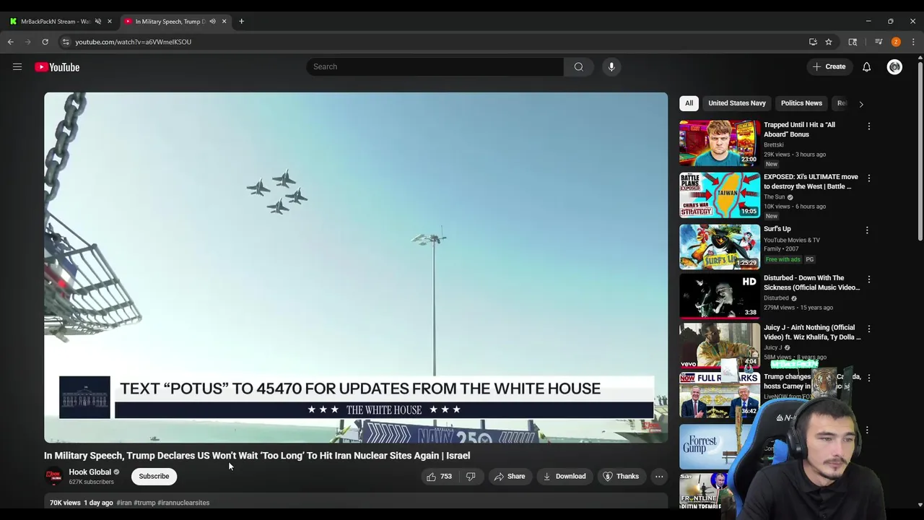Open options for Trapped Until video
The image size is (924, 520).
point(868,126)
